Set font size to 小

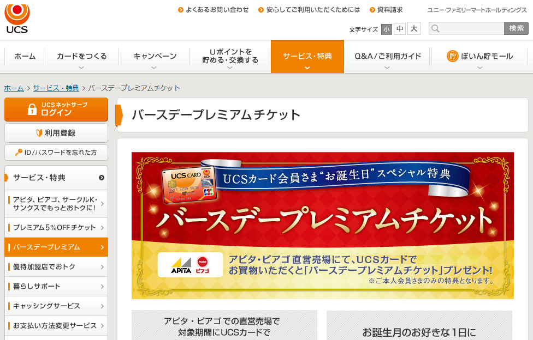pos(387,29)
